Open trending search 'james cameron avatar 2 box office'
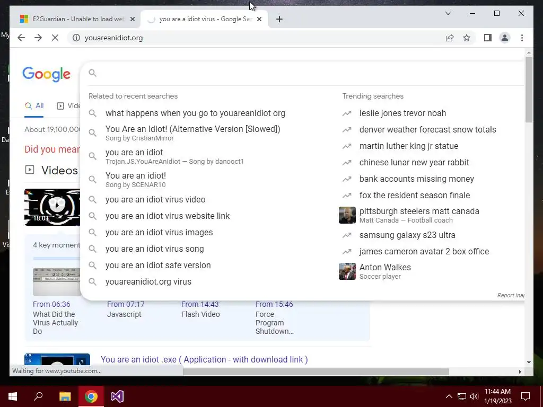The width and height of the screenshot is (543, 407). coord(424,251)
